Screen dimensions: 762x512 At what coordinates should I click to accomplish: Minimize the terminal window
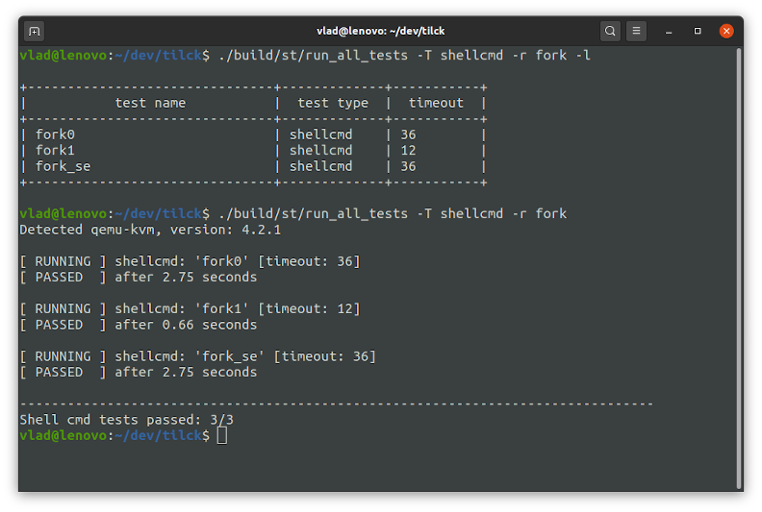click(670, 32)
